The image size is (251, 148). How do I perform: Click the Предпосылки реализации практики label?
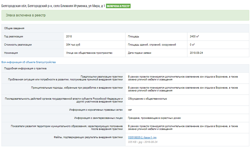pos(101,76)
